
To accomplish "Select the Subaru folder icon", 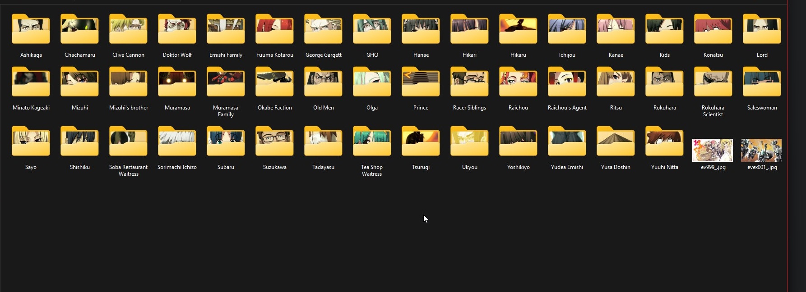I will (226, 141).
